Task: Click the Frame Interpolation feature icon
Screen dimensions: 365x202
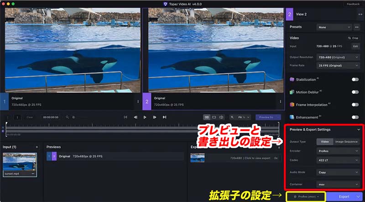Action: pyautogui.click(x=292, y=105)
